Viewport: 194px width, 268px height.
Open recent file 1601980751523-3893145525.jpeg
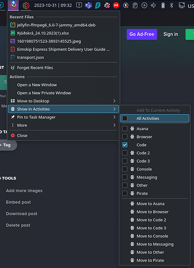pos(63,41)
